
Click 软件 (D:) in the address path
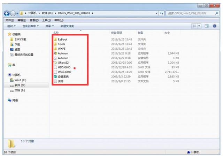click(47, 13)
